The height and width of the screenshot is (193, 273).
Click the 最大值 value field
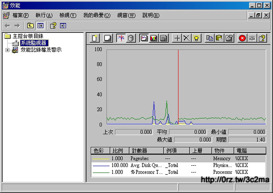193,140
